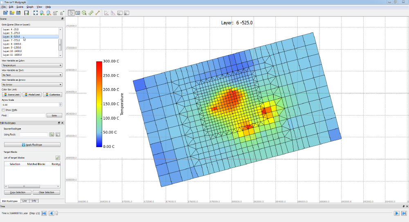Activate the rectangle selection tool
Viewport: 409px width, 222px height.
point(78,13)
